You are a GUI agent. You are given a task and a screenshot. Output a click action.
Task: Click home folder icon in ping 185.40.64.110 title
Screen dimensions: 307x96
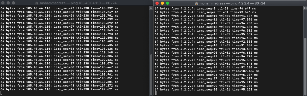click(x=37, y=3)
